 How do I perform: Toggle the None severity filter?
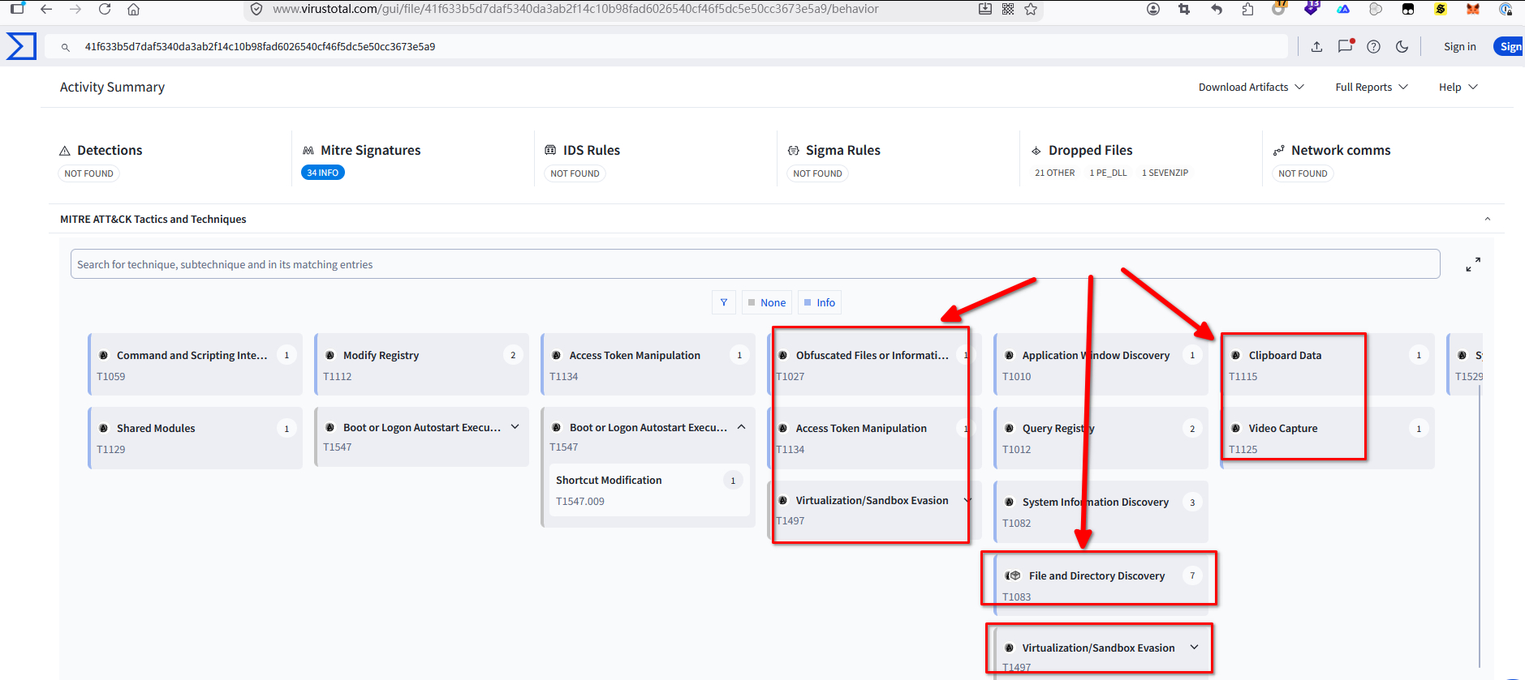click(766, 302)
